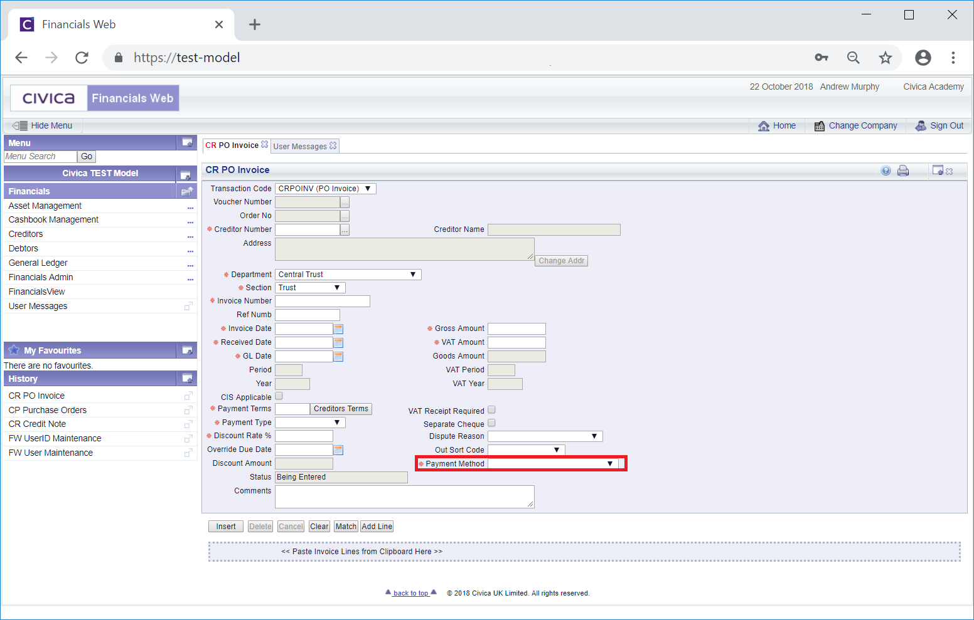Open the Payment Type dropdown
The image size is (974, 620).
click(x=311, y=423)
